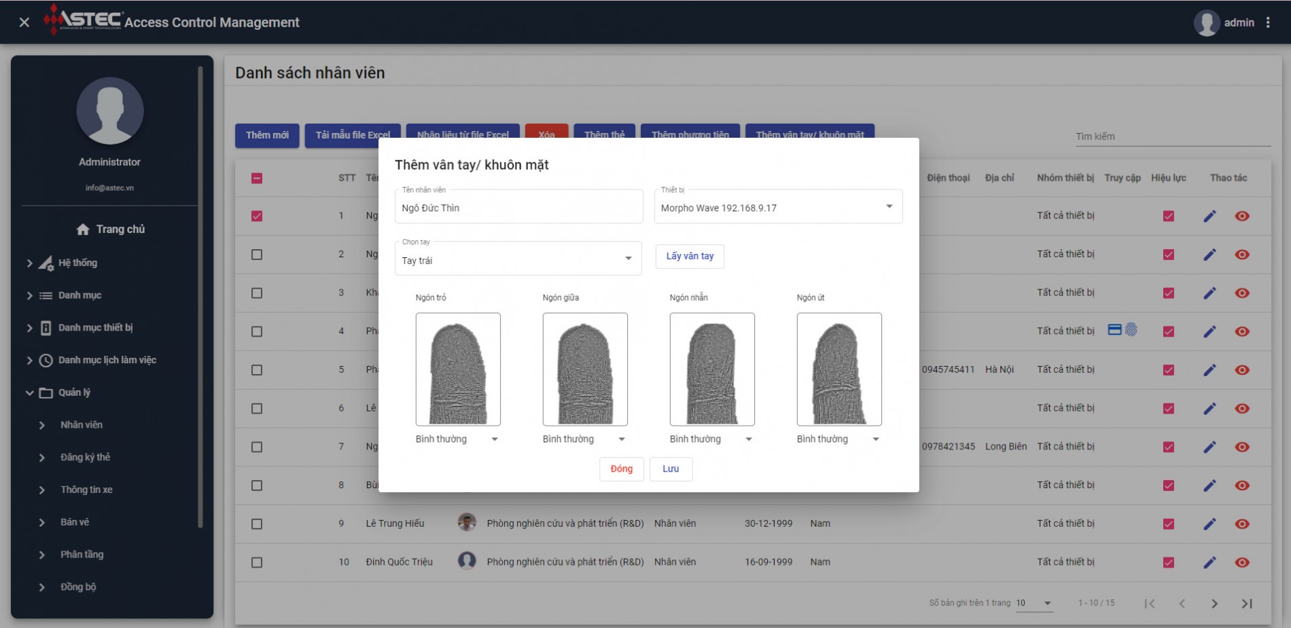Screen dimensions: 1291x628
Task: Go to the previous page arrow
Action: [x=1182, y=604]
